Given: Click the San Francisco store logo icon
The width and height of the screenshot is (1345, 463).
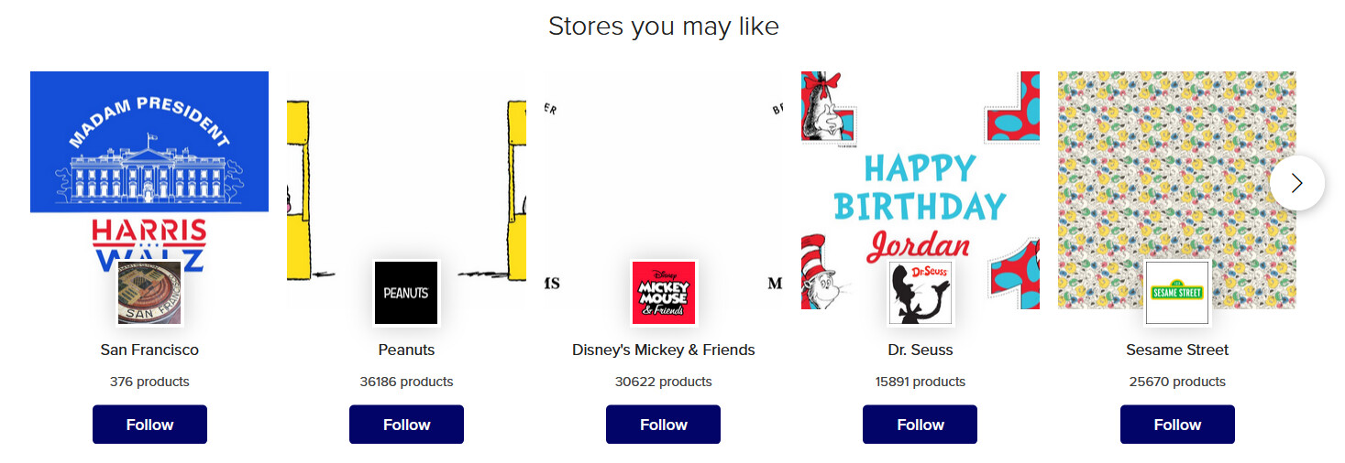Looking at the screenshot, I should point(149,293).
